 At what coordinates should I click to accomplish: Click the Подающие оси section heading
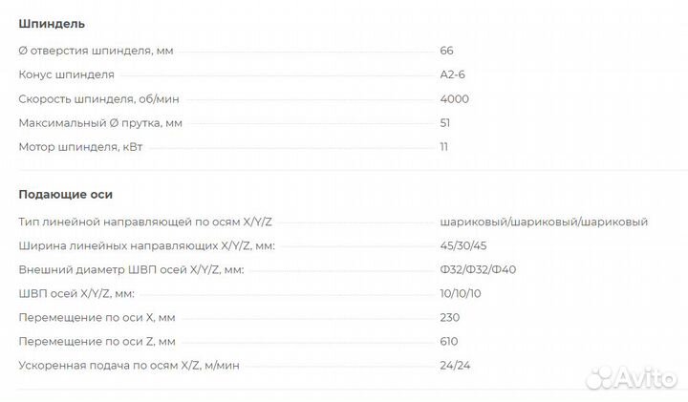65,194
